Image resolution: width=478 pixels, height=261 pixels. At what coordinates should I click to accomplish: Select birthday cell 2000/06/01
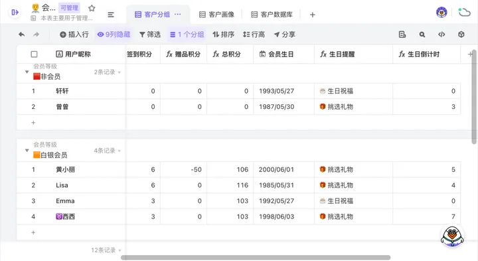coord(284,169)
